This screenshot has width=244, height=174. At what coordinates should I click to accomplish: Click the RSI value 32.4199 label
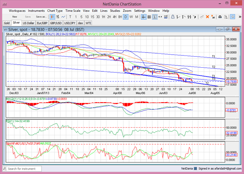pos(231,133)
